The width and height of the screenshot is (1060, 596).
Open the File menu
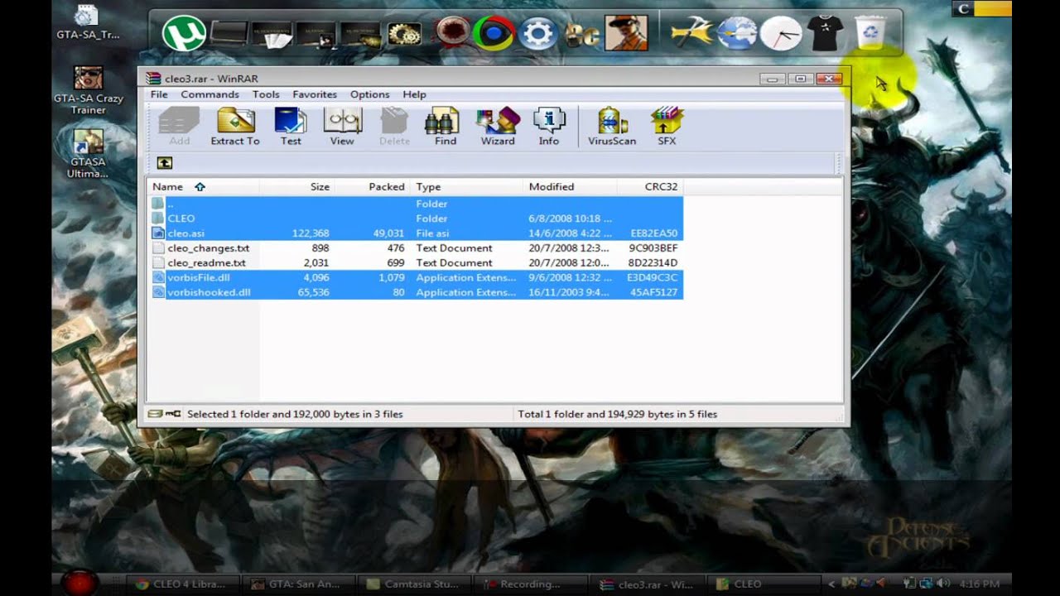coord(159,94)
